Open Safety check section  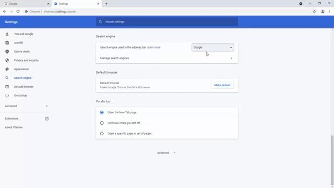click(x=22, y=52)
